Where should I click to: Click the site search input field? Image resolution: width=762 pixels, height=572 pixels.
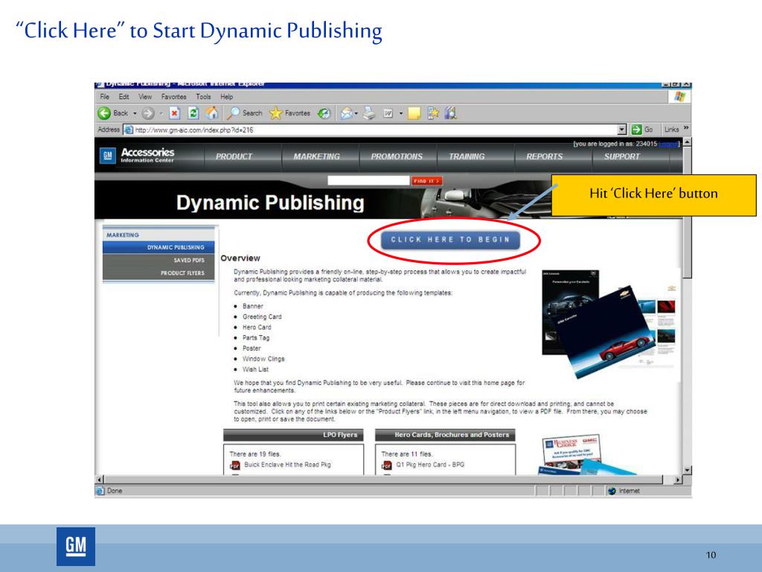[x=368, y=181]
